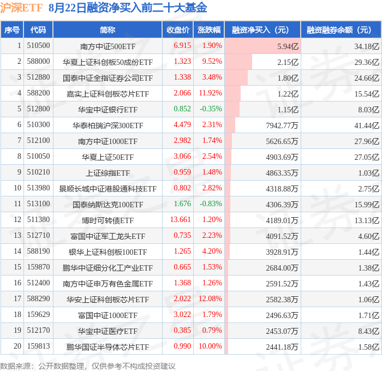Select 鹏华中证细分化工产业ETF

[x=108, y=268]
